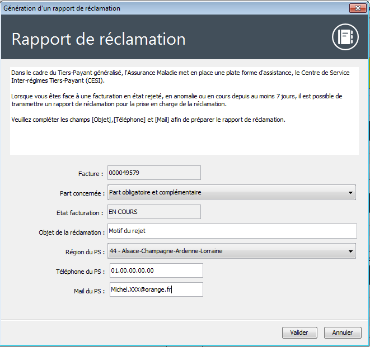Click the "Mail du PS :" label

tap(88, 291)
